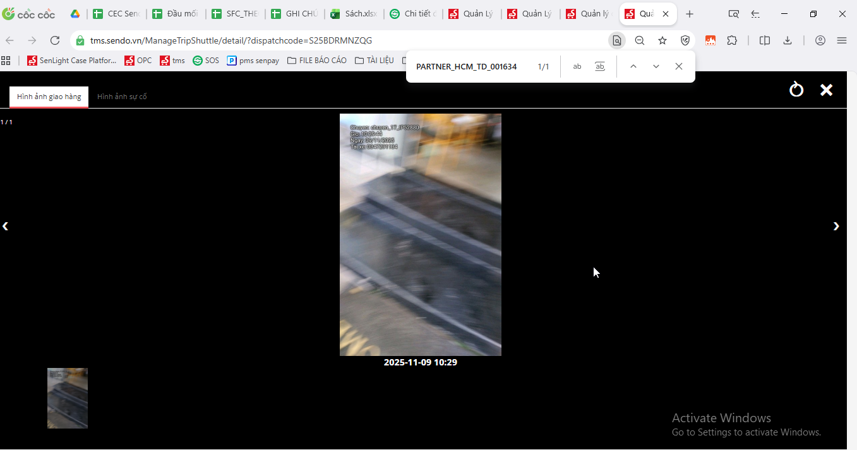Expand the TÀI LIỆU bookmark folder
This screenshot has height=450, width=857.
click(x=375, y=61)
